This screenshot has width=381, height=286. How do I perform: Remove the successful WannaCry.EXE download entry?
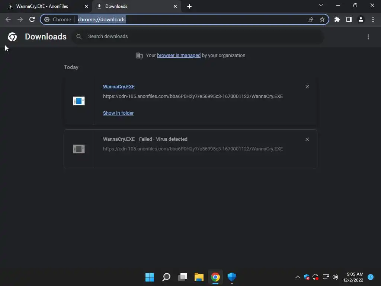[x=307, y=87]
